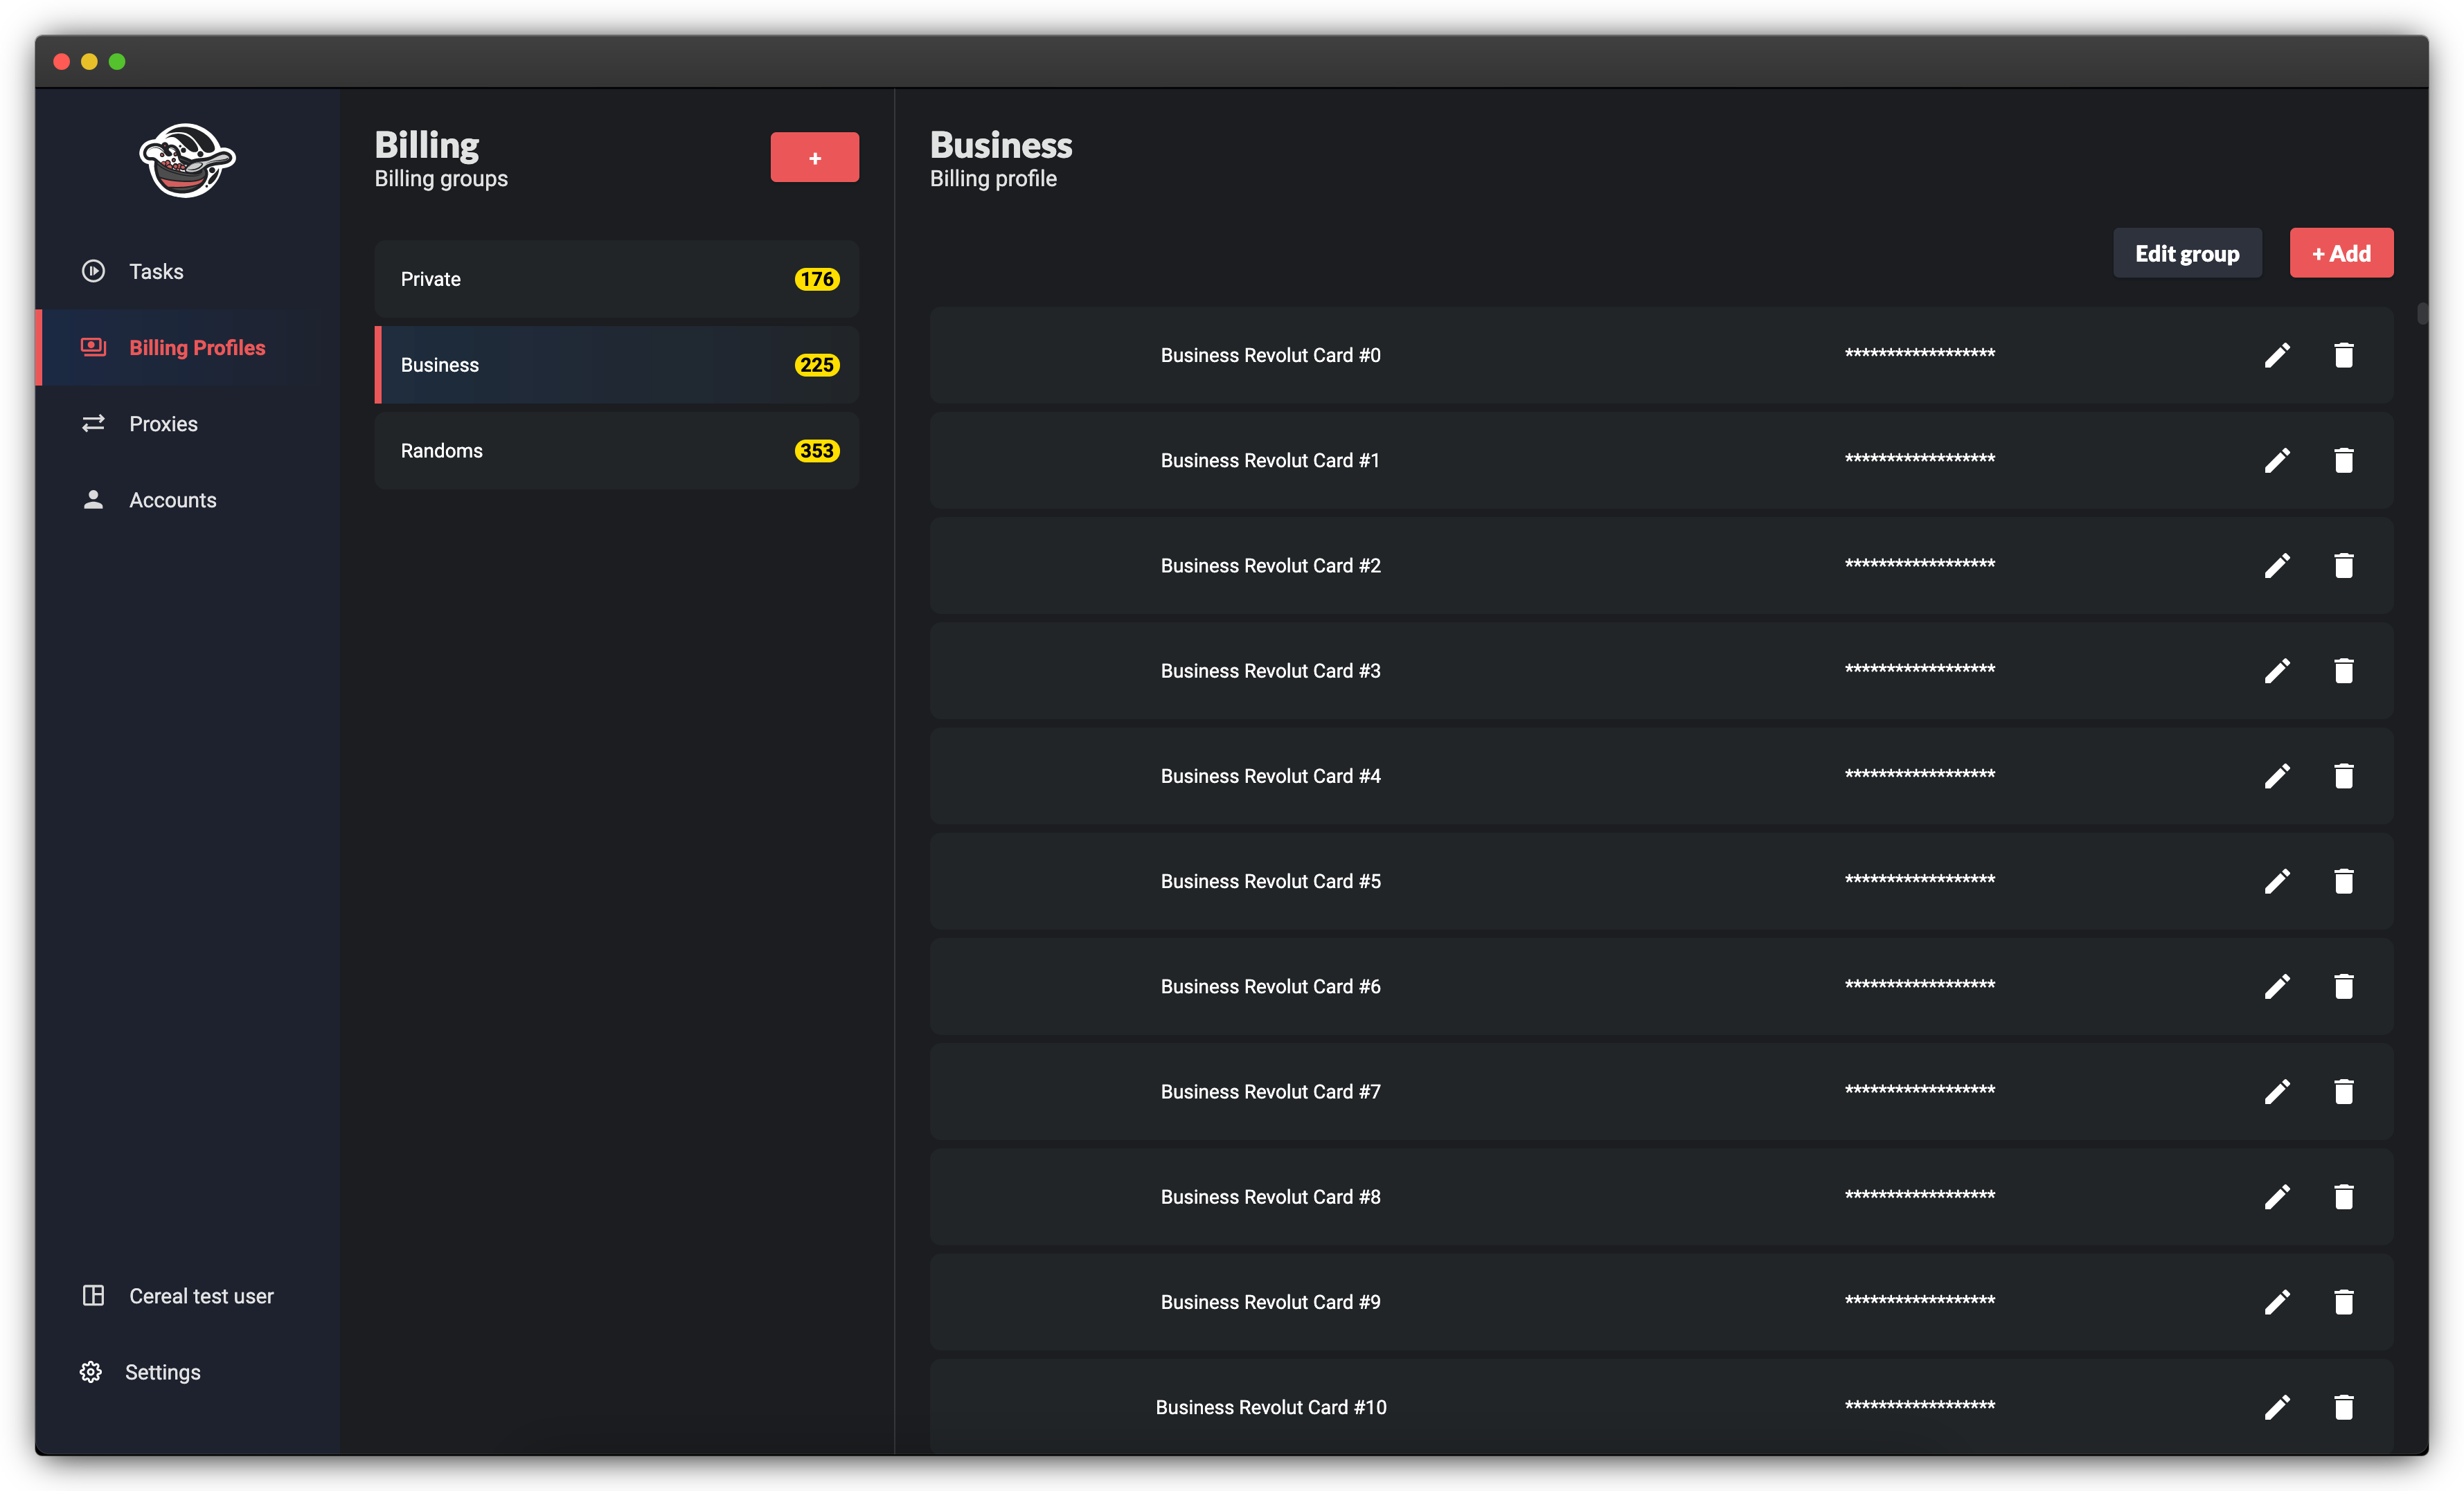Open pencil editor for Revolut Card #9
Viewport: 2464px width, 1491px height.
point(2277,1302)
